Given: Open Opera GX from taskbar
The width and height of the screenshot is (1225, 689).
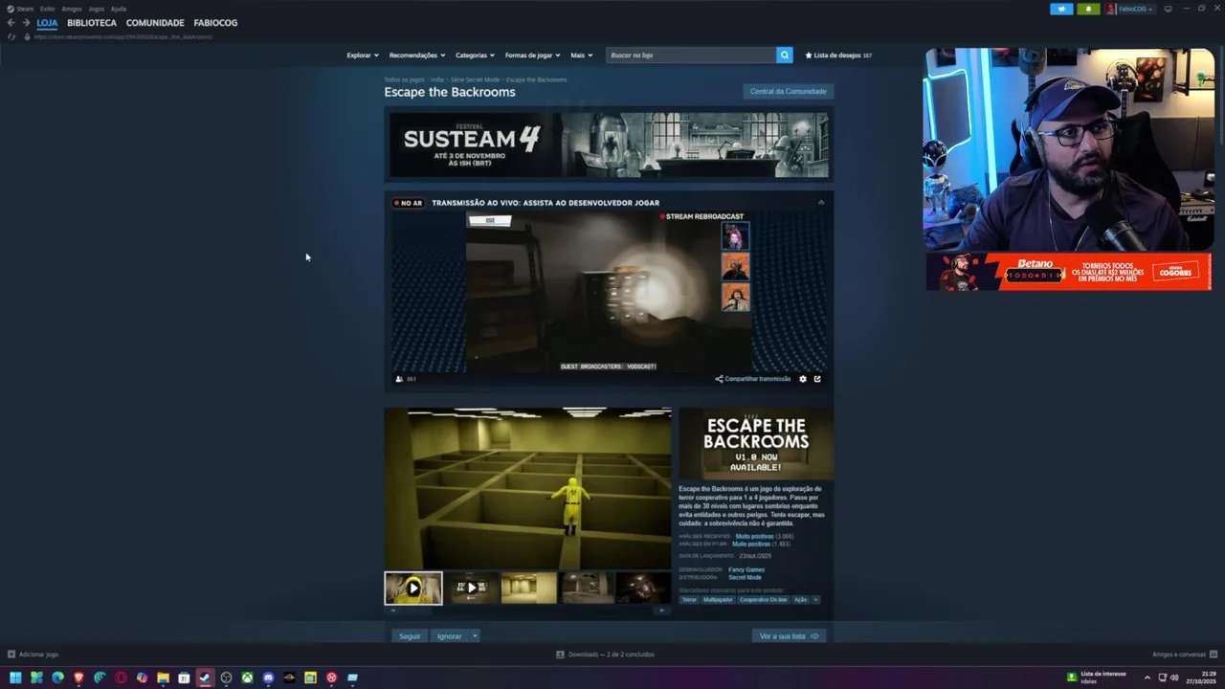Looking at the screenshot, I should click(x=121, y=678).
